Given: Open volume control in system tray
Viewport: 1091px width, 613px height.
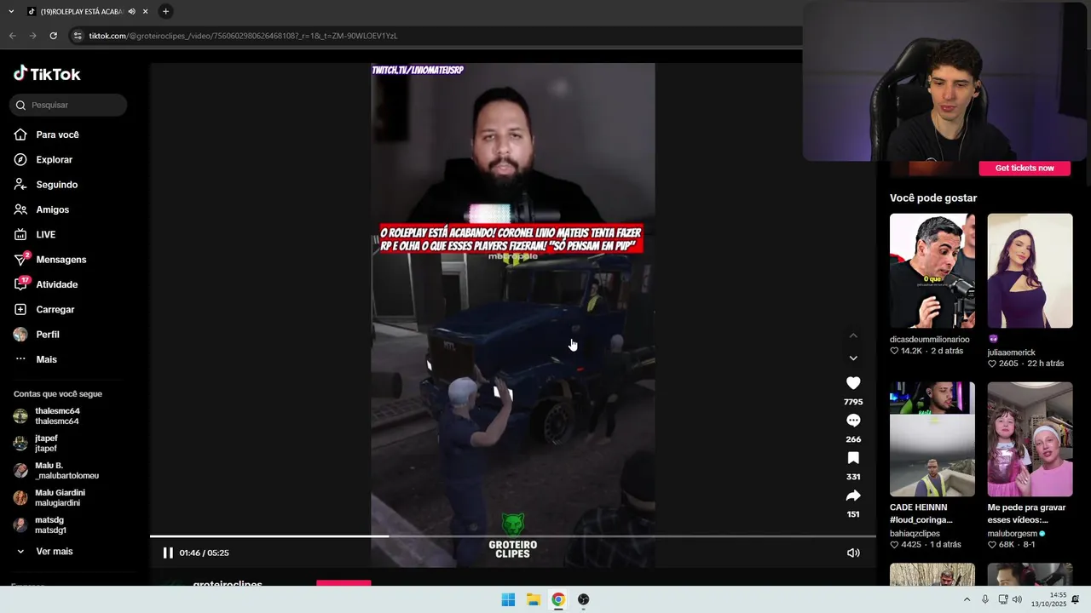Looking at the screenshot, I should coord(1017,599).
